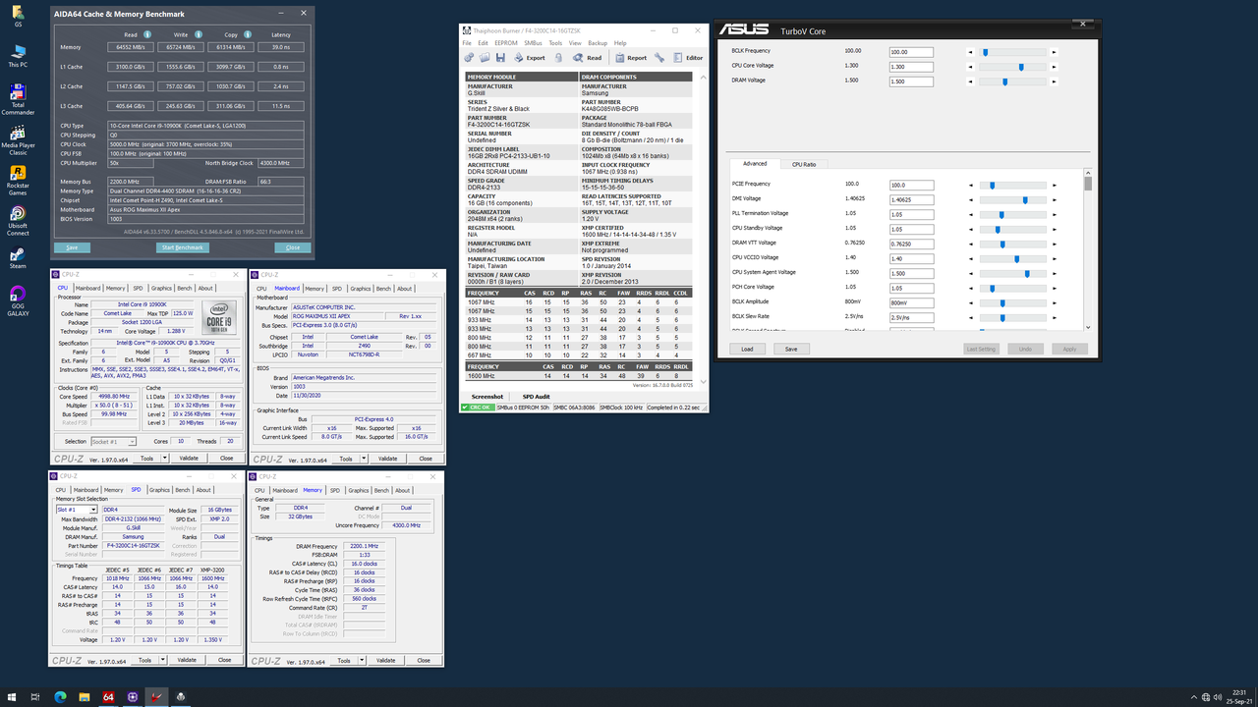
Task: Click Save button in TurboV Core
Action: coord(791,349)
